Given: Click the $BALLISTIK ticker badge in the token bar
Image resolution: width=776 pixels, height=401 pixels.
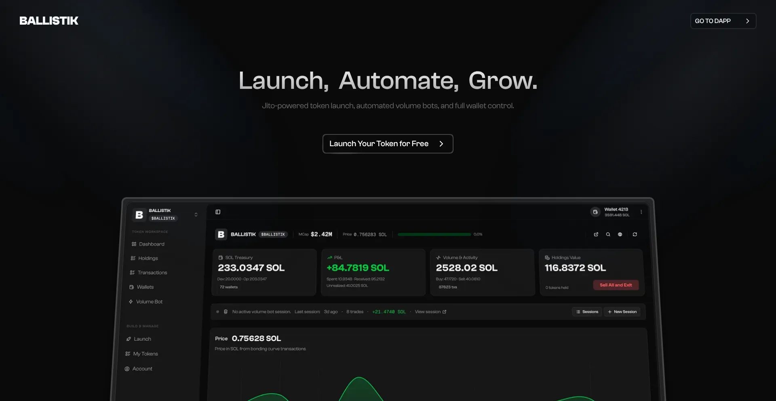Looking at the screenshot, I should coord(273,234).
